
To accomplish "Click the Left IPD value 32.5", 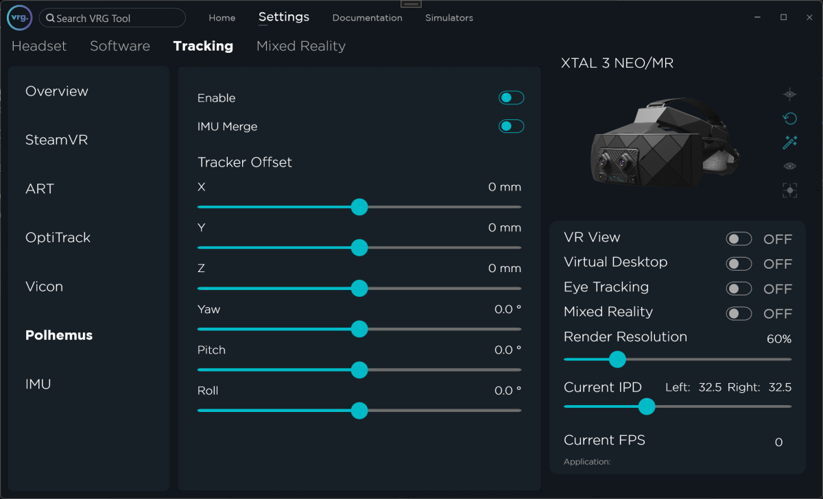I will coord(710,387).
